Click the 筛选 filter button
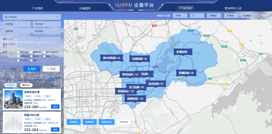Screen dimensions: 272x134 32,69
